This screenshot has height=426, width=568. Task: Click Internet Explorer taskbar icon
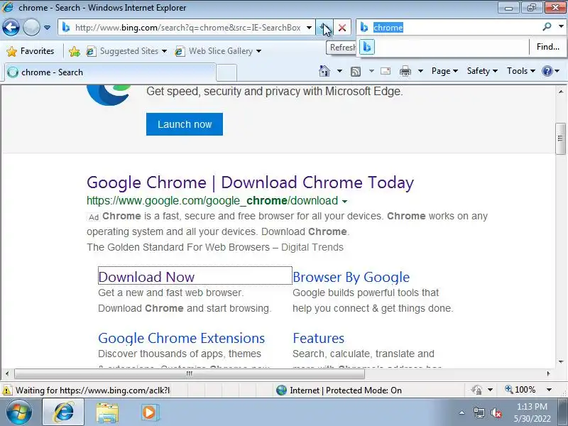63,413
